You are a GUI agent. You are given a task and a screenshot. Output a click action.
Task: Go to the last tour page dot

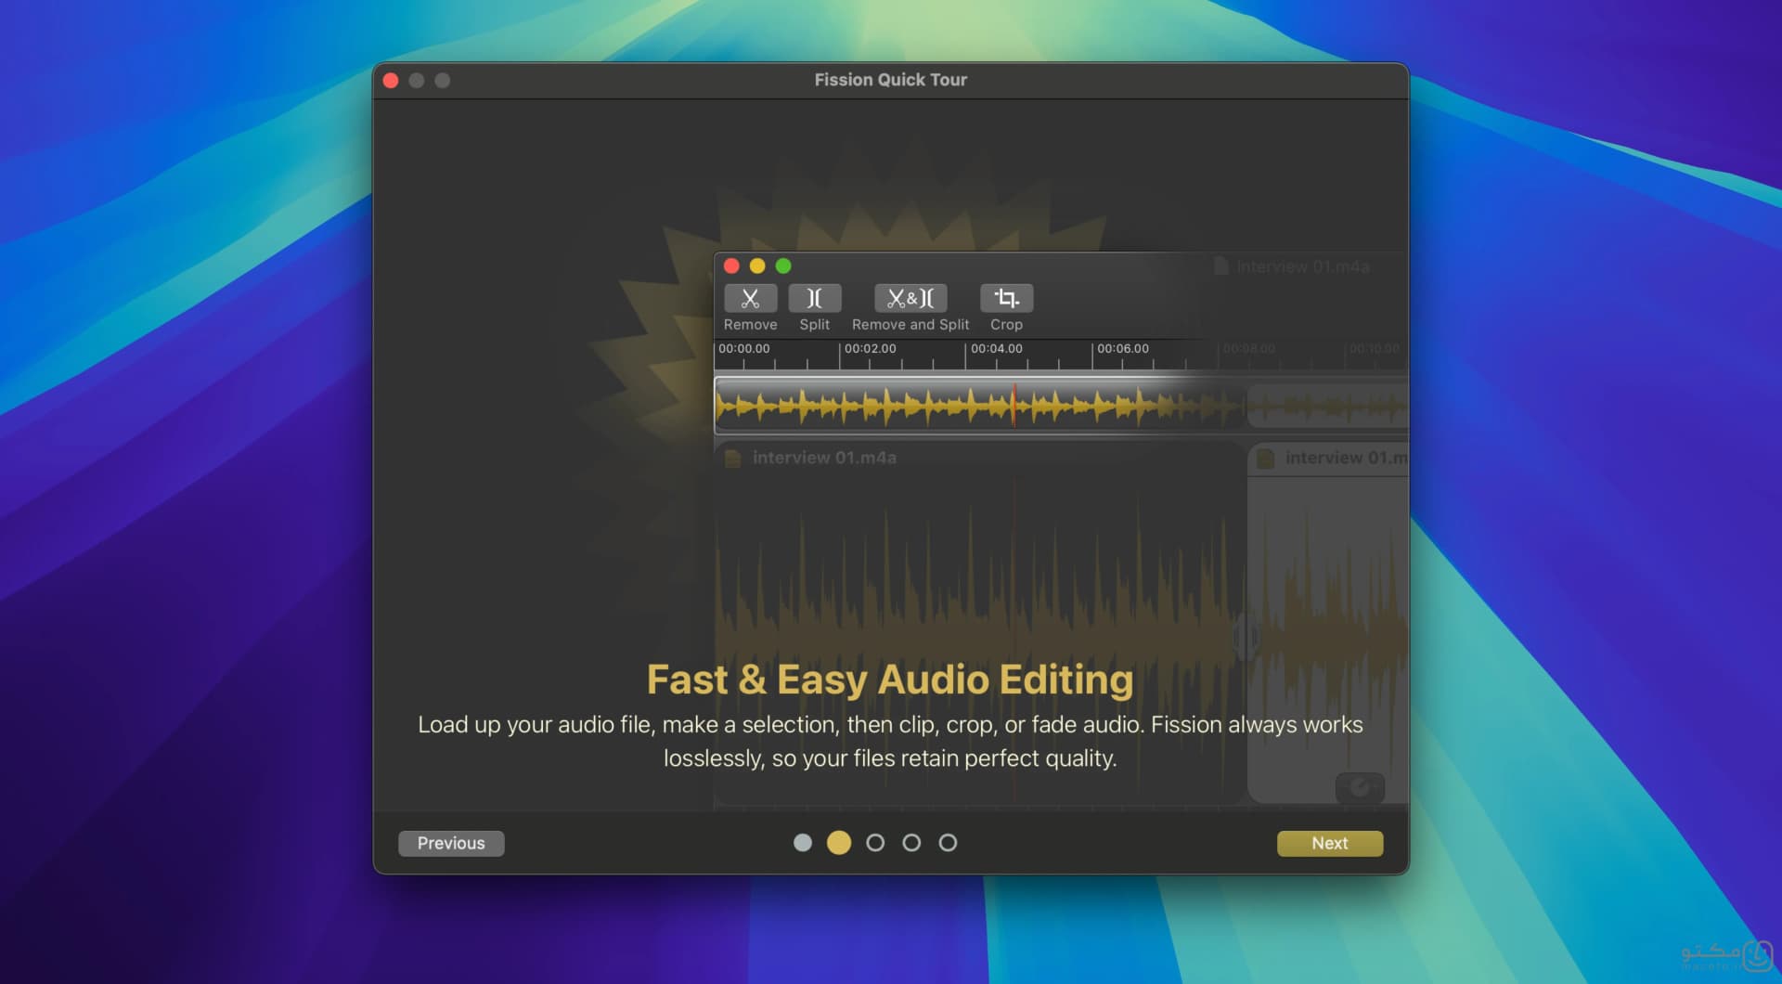pos(948,843)
